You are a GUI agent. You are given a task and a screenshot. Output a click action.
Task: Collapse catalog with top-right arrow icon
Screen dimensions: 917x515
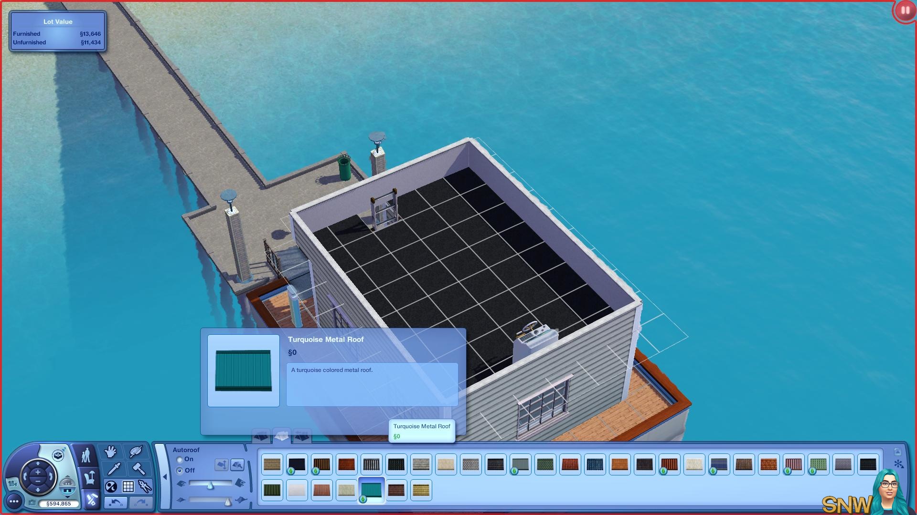click(897, 452)
